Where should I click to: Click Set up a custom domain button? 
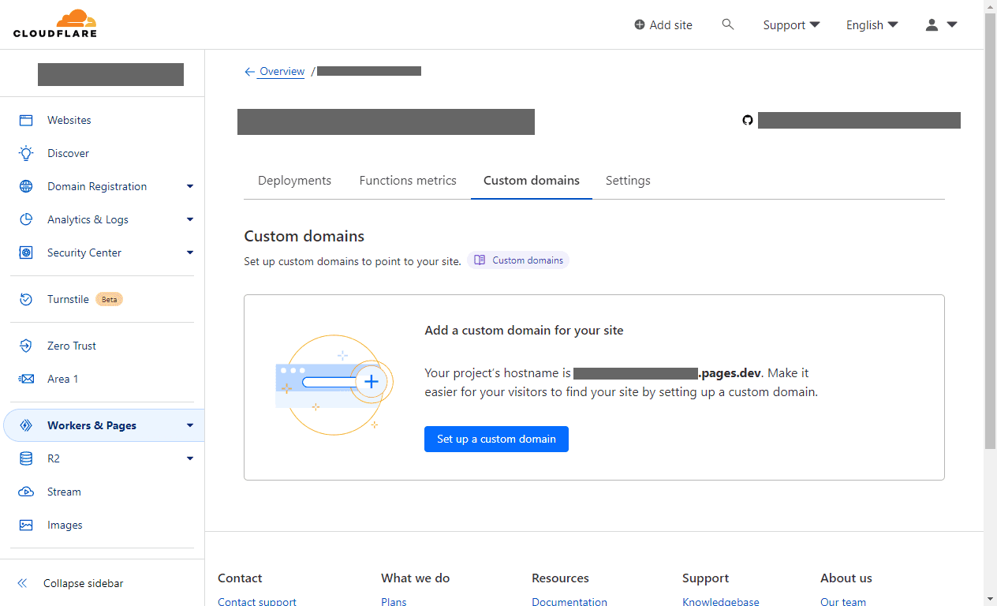tap(496, 439)
